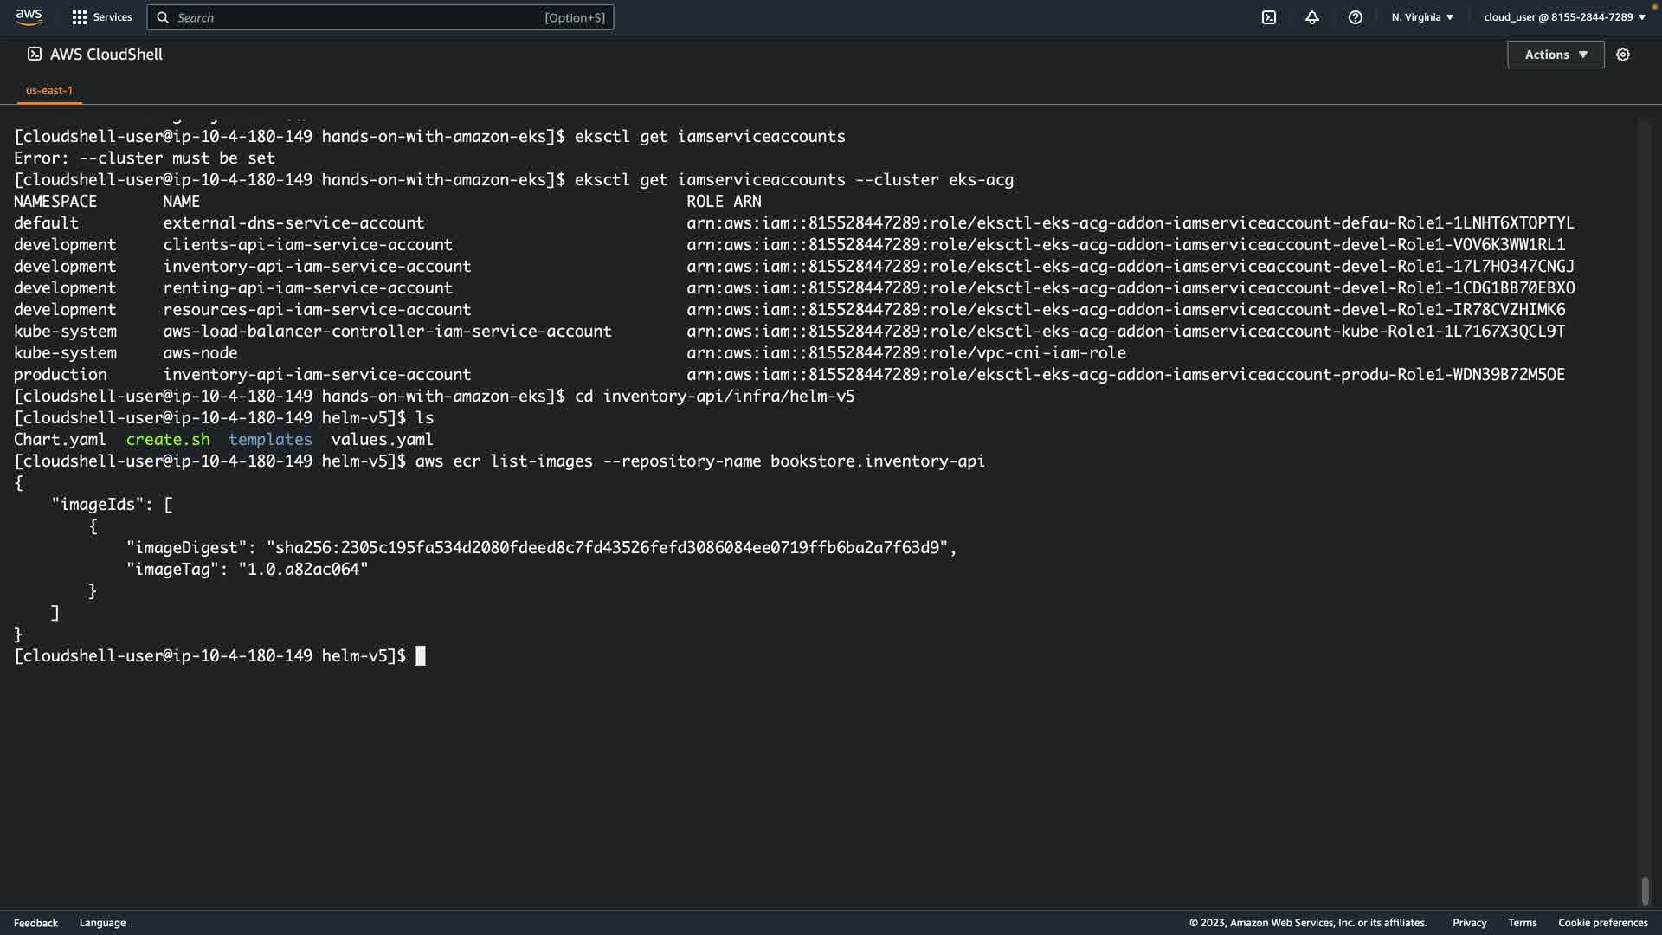The height and width of the screenshot is (935, 1662).
Task: Open the Privacy link
Action: click(x=1469, y=923)
